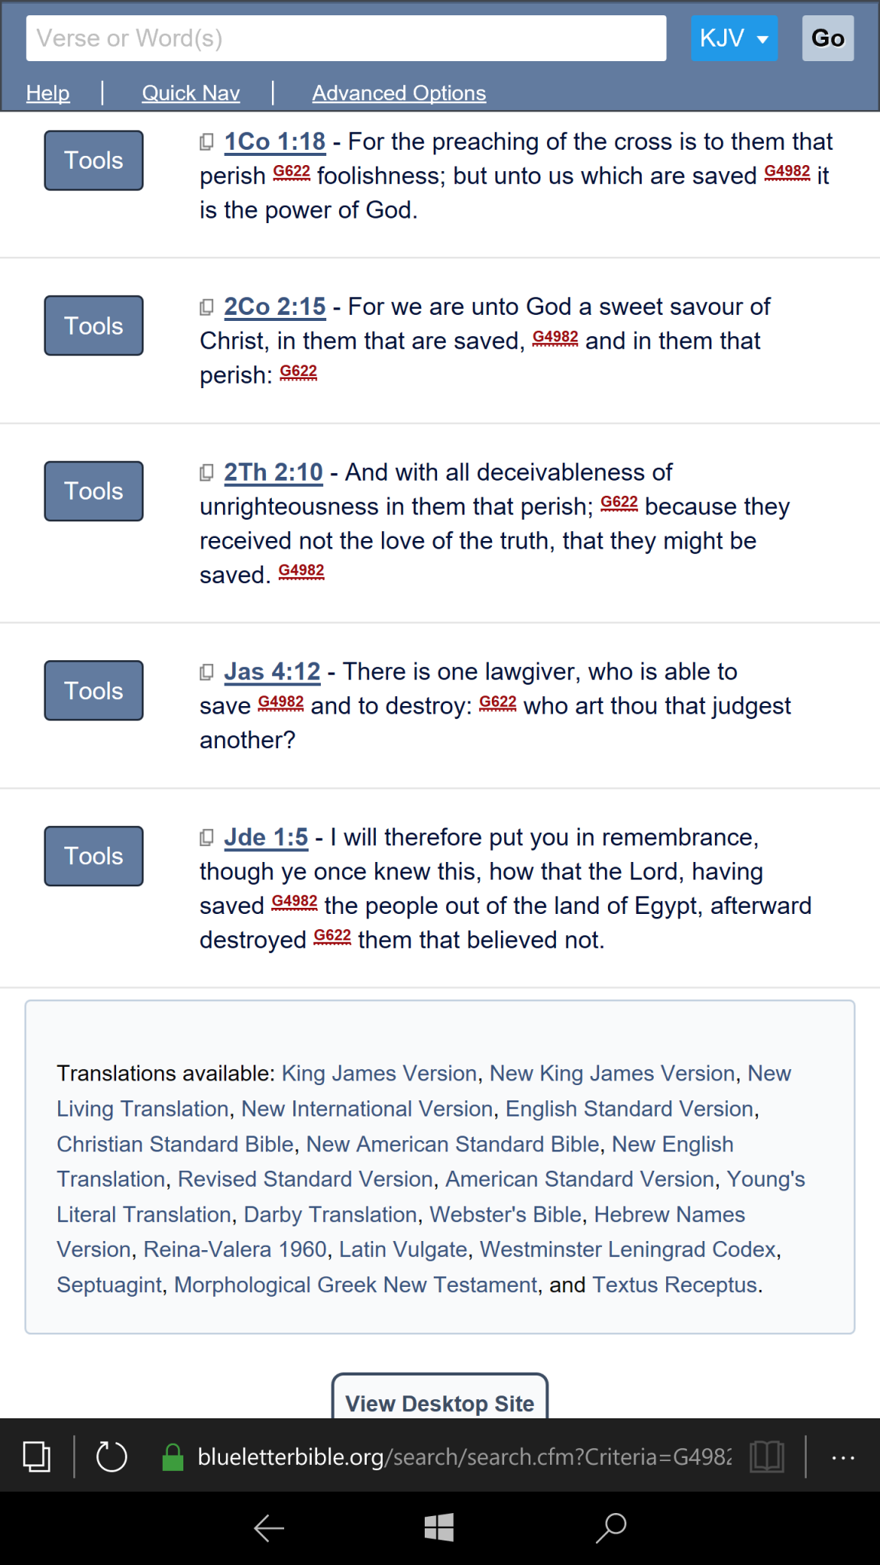880x1565 pixels.
Task: Open browser tabs view icon
Action: (x=37, y=1456)
